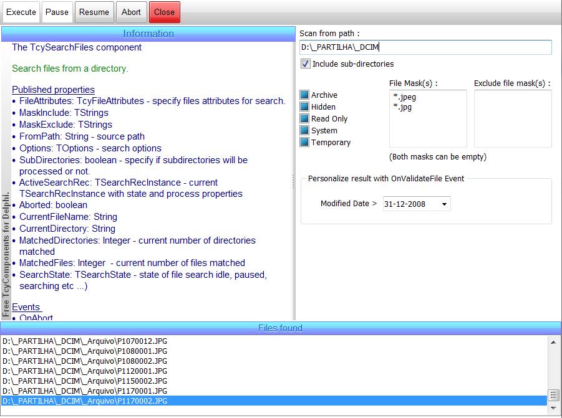Toggle the Archive attribute checkbox
562x418 pixels.
point(304,95)
